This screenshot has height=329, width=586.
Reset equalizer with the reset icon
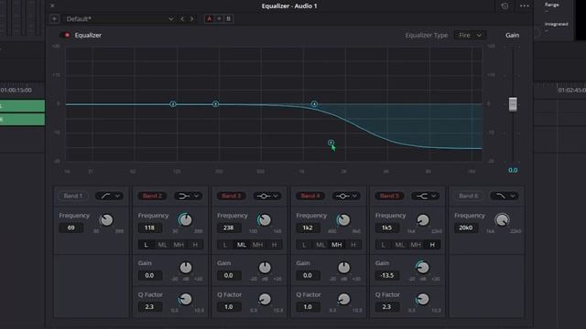click(x=505, y=6)
